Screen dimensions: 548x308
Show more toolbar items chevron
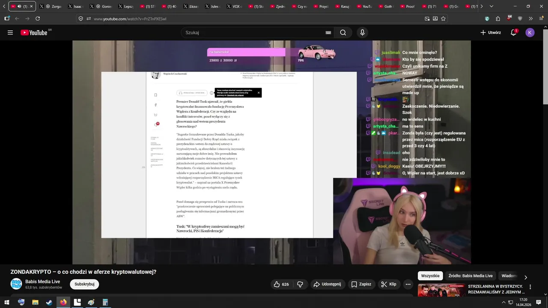pyautogui.click(x=530, y=18)
